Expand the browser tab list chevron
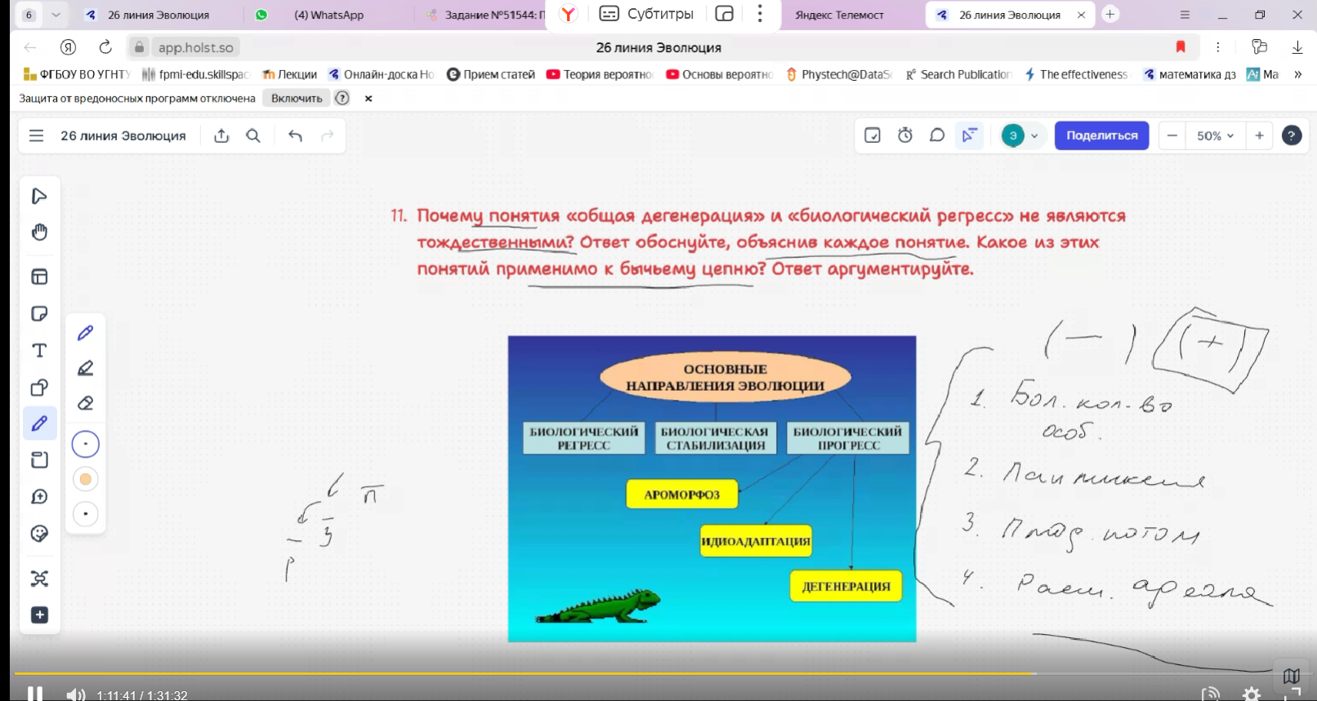1317x701 pixels. coord(56,15)
